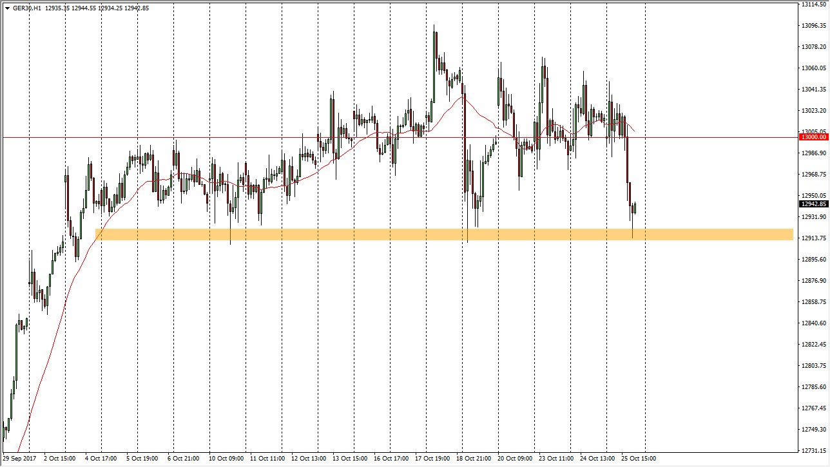Click the 23 Oct 11:00 time label
This screenshot has width=830, height=467.
(x=555, y=459)
